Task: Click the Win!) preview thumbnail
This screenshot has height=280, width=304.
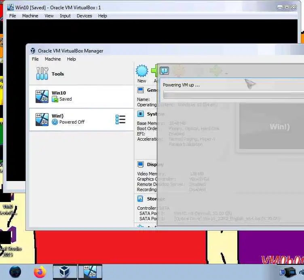Action: [272, 126]
